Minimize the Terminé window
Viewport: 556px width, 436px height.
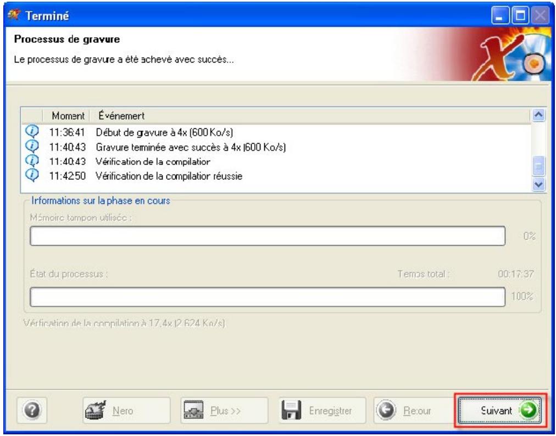[x=500, y=15]
